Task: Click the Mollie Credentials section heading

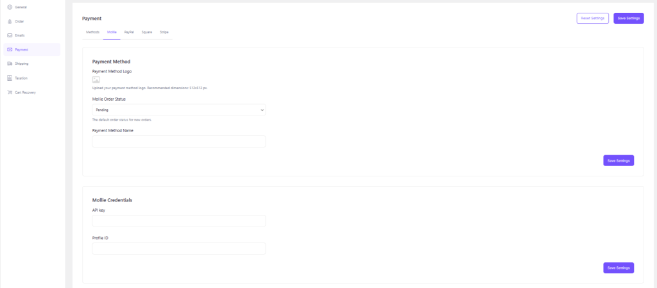Action: [x=112, y=200]
